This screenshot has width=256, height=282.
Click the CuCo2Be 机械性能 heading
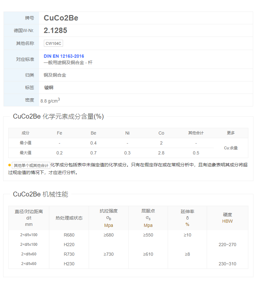(x=41, y=194)
